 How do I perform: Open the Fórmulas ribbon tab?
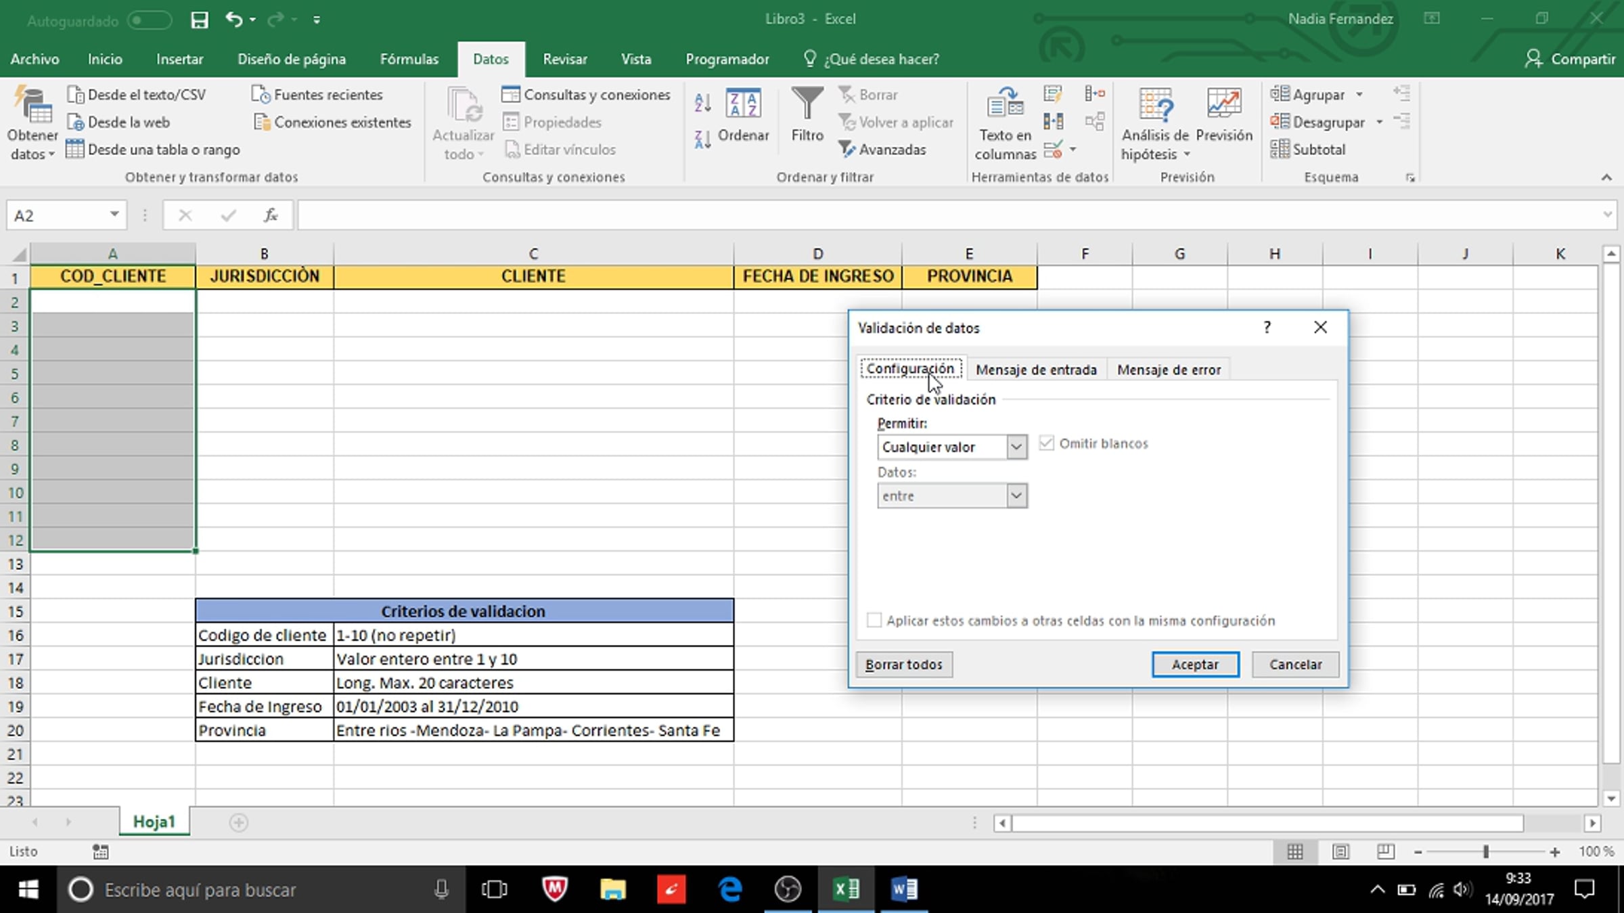(409, 59)
